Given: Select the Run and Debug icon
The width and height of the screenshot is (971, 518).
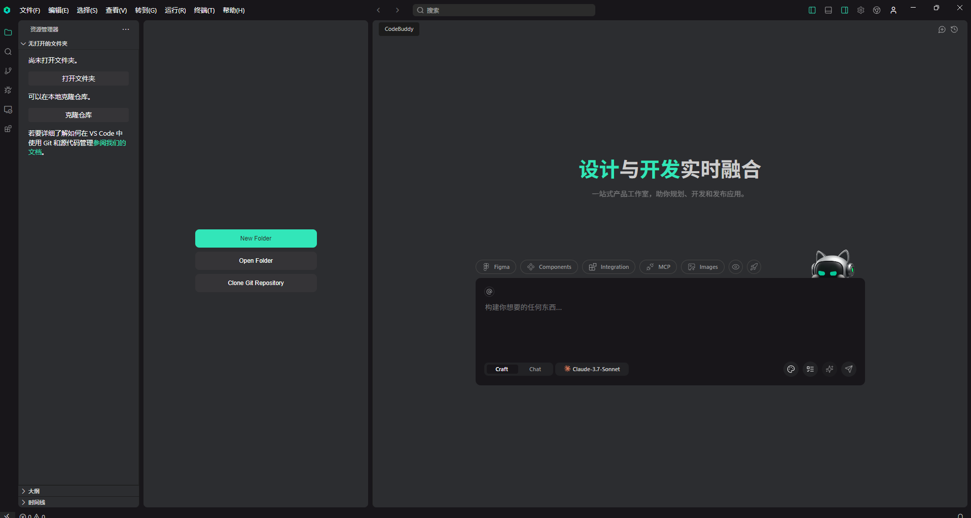Looking at the screenshot, I should click(8, 90).
